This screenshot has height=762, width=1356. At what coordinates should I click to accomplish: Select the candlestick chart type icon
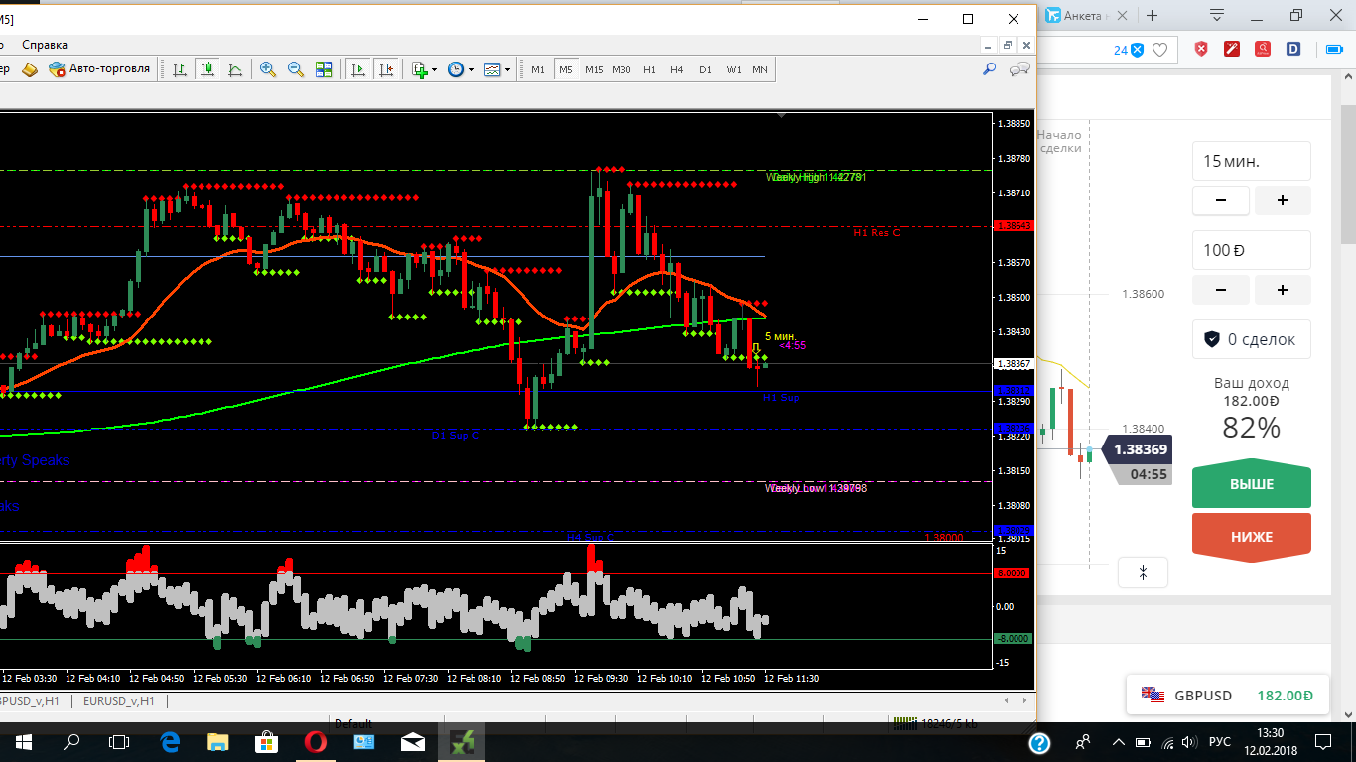tap(207, 69)
